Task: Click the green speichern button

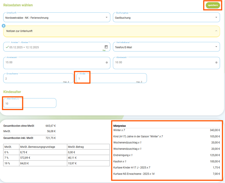Action: pyautogui.click(x=213, y=5)
